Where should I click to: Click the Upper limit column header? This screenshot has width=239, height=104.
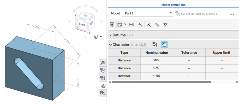pos(222,53)
